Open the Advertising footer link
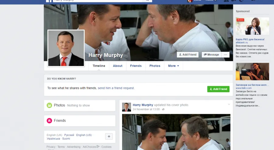This screenshot has width=274, height=150. (x=74, y=147)
